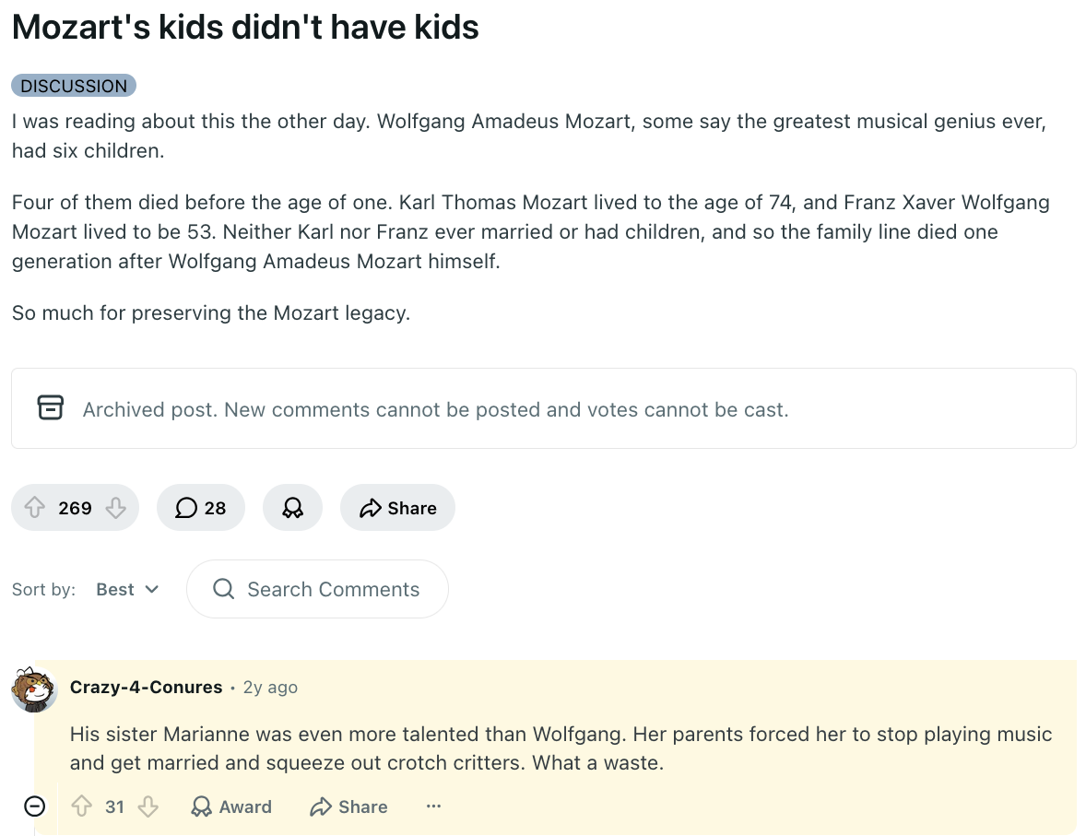The image size is (1086, 836).
Task: Open the 28 comments button
Action: coord(201,508)
